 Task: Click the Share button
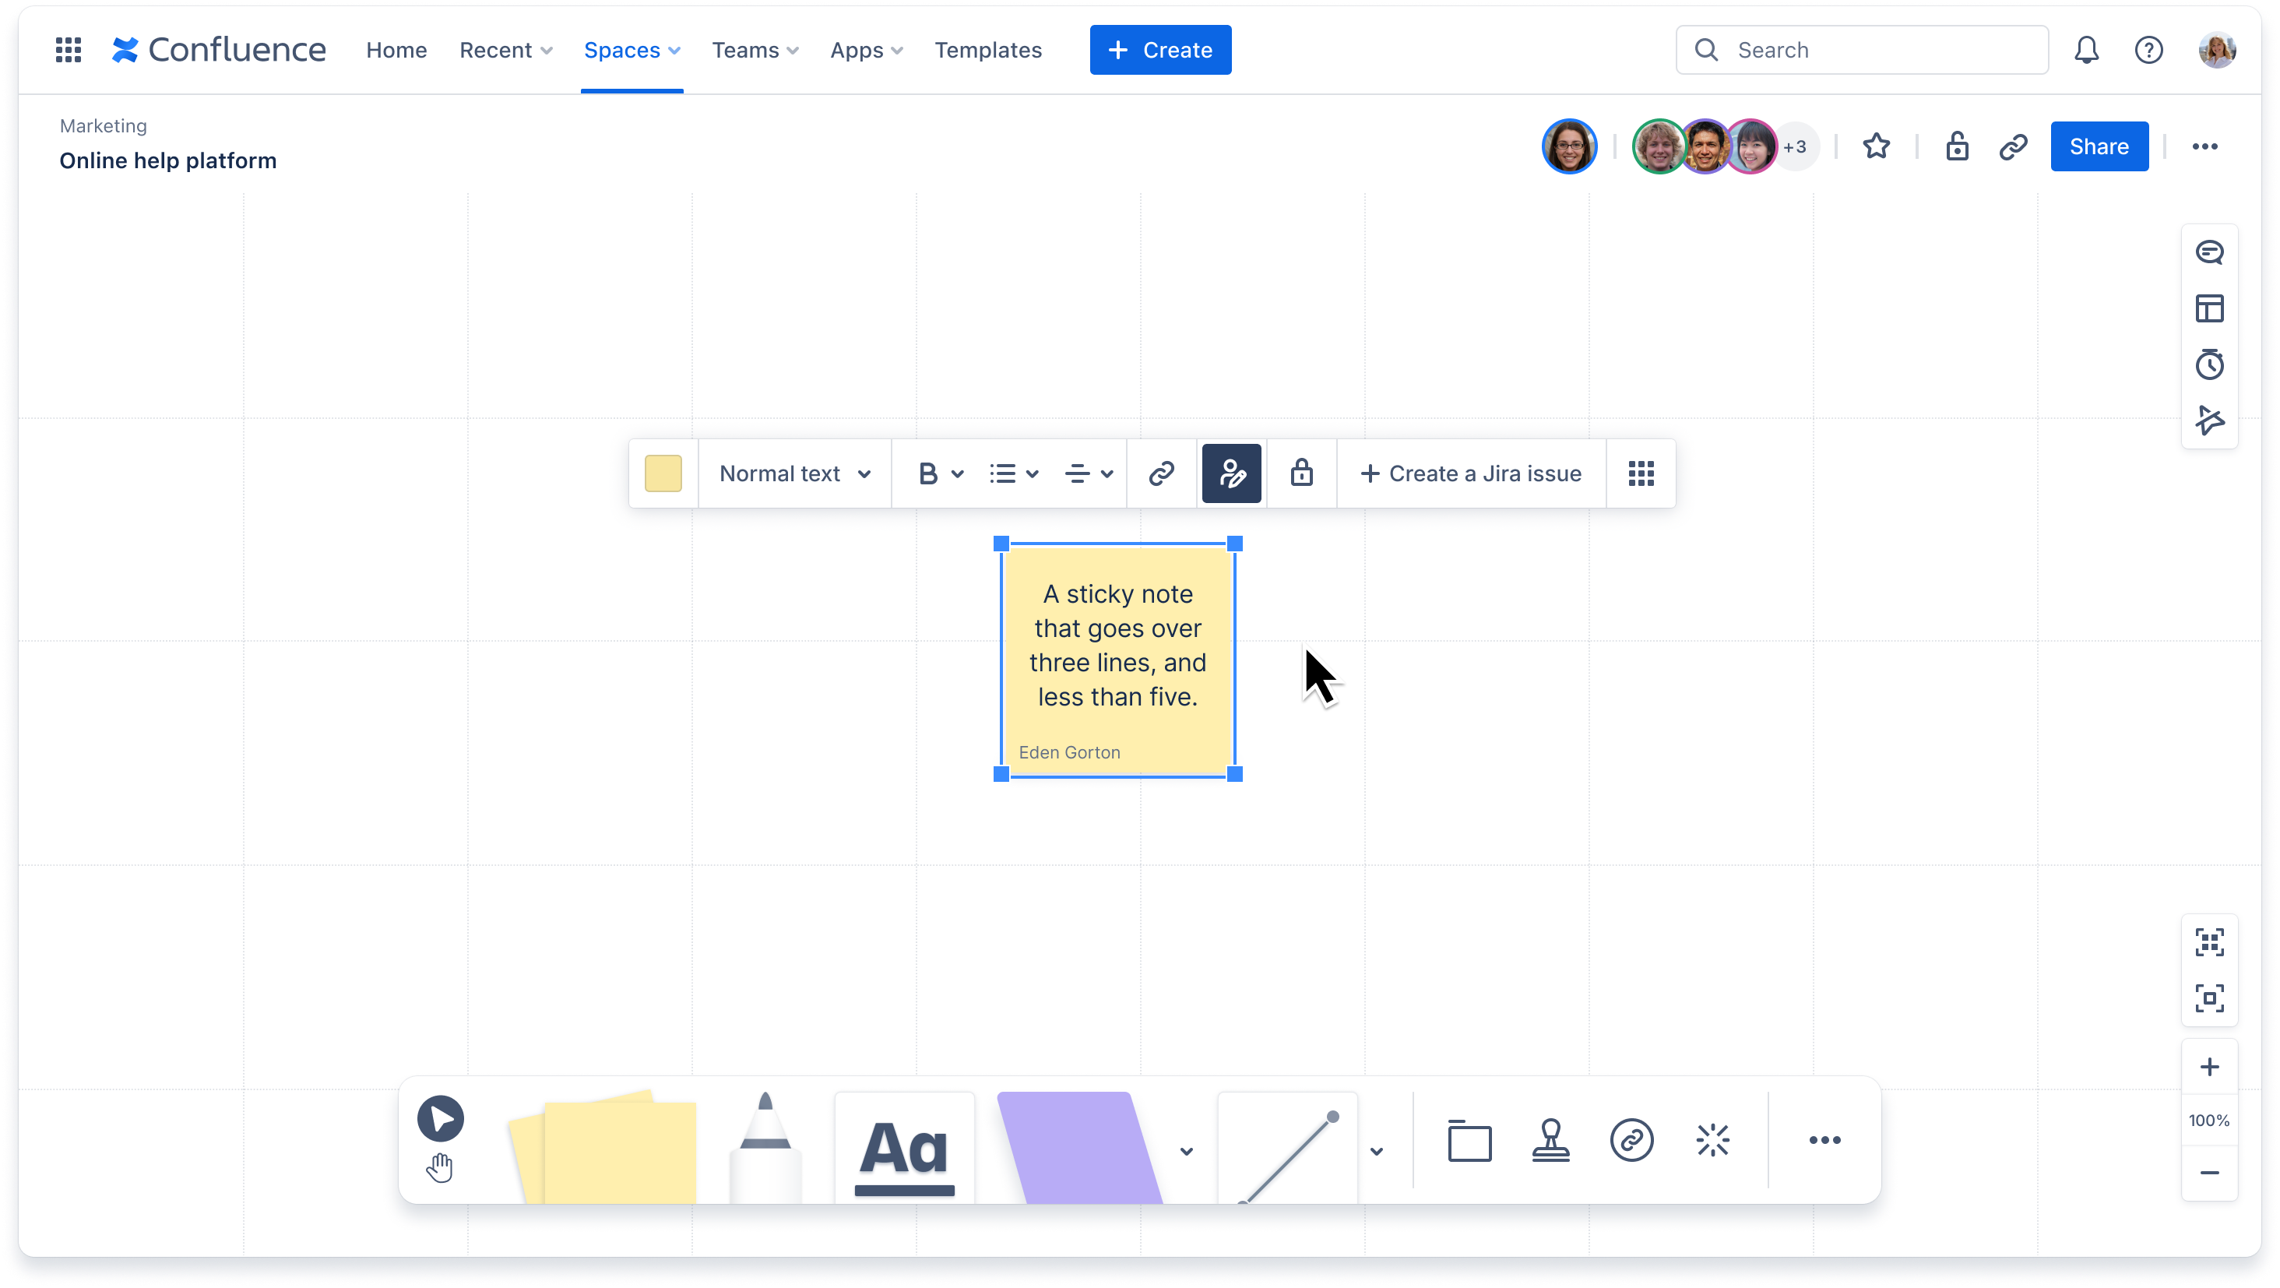(2099, 146)
